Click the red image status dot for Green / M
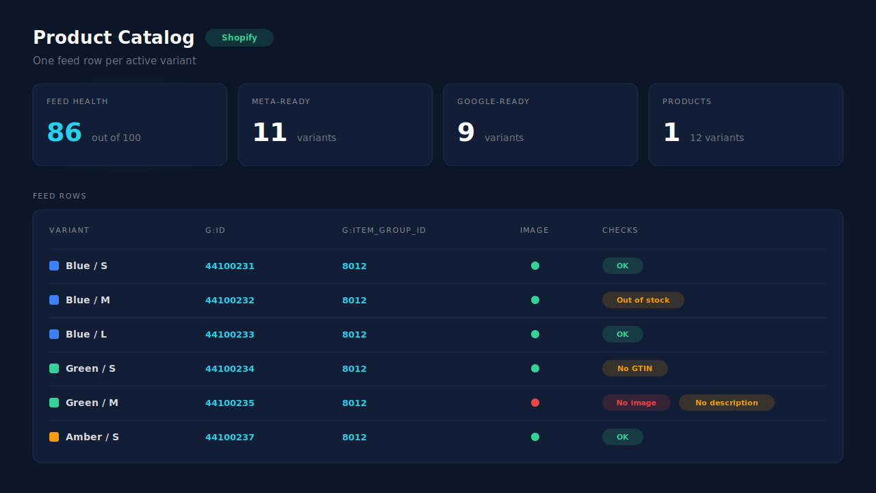 (535, 403)
